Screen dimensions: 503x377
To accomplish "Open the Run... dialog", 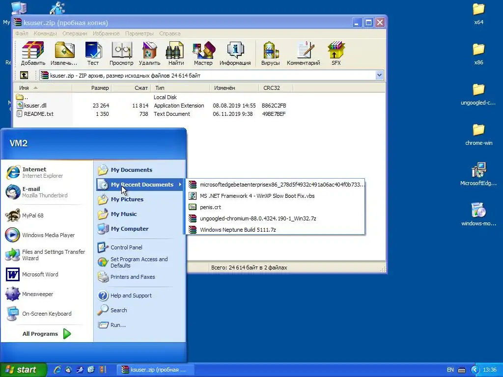I will coord(140,325).
